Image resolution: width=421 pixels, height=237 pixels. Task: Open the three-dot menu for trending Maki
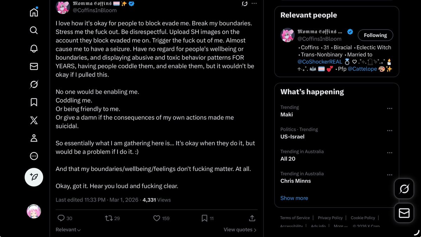point(389,108)
